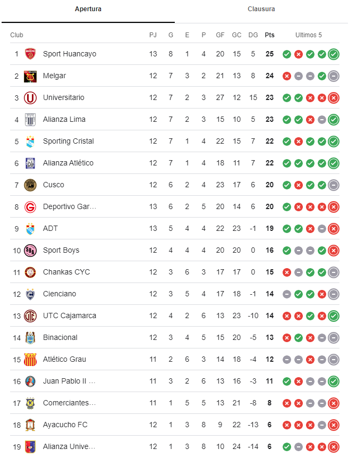
Task: Open the Cienciano team link
Action: [x=59, y=294]
